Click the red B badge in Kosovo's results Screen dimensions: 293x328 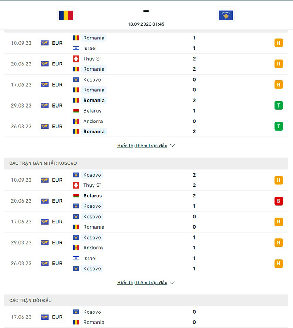(x=279, y=201)
